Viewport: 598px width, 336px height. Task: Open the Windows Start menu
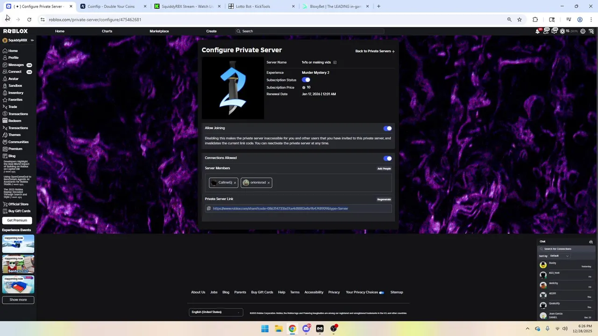(x=265, y=329)
